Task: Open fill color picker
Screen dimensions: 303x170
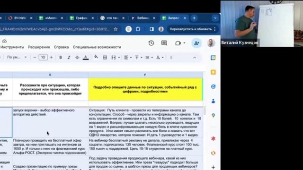Action: pos(96,57)
